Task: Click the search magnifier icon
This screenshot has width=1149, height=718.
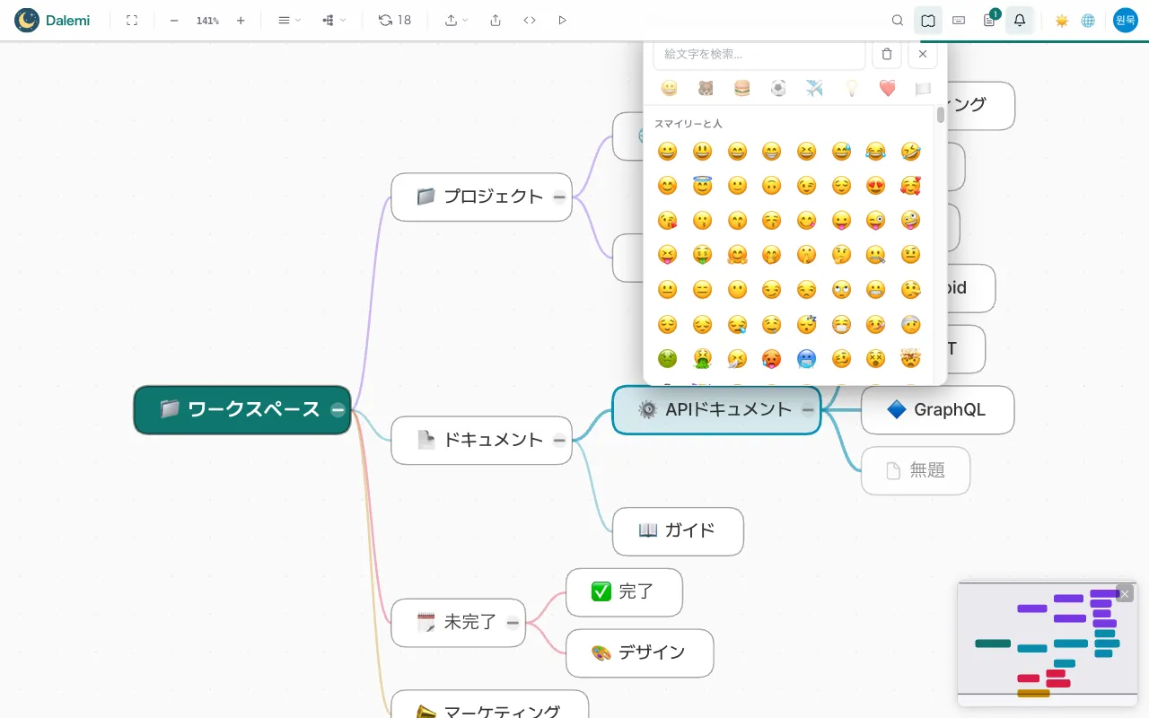Action: tap(898, 20)
